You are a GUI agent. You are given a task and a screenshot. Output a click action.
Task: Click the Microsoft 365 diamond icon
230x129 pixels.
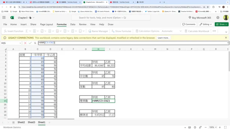(190, 17)
